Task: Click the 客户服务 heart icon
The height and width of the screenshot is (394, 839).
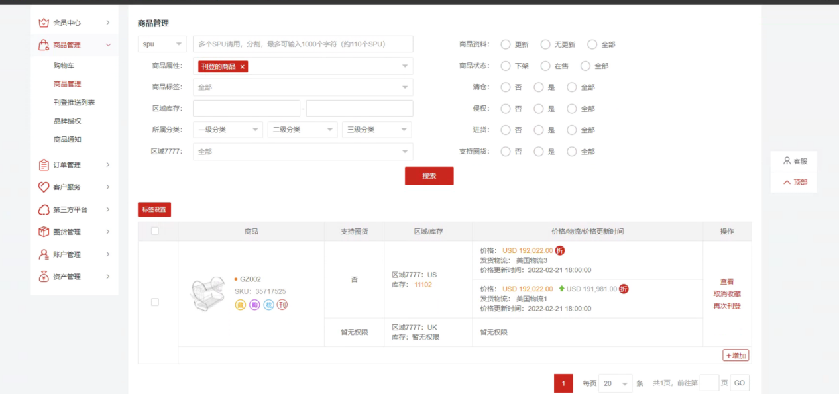Action: (44, 187)
